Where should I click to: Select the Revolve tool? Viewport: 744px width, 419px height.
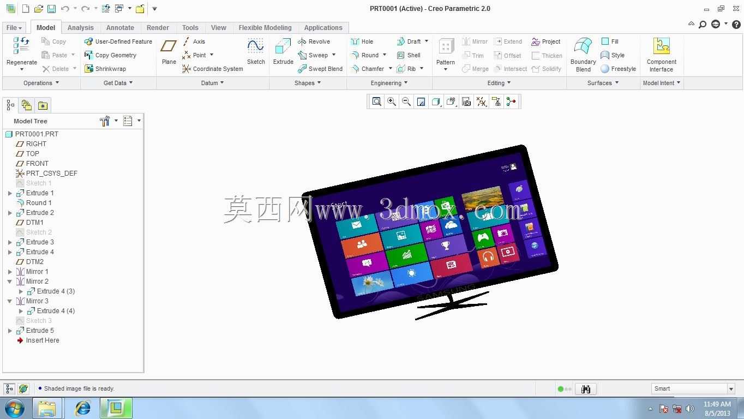(x=314, y=41)
